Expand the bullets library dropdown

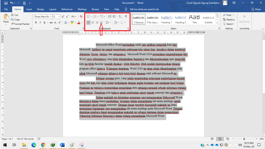point(92,17)
